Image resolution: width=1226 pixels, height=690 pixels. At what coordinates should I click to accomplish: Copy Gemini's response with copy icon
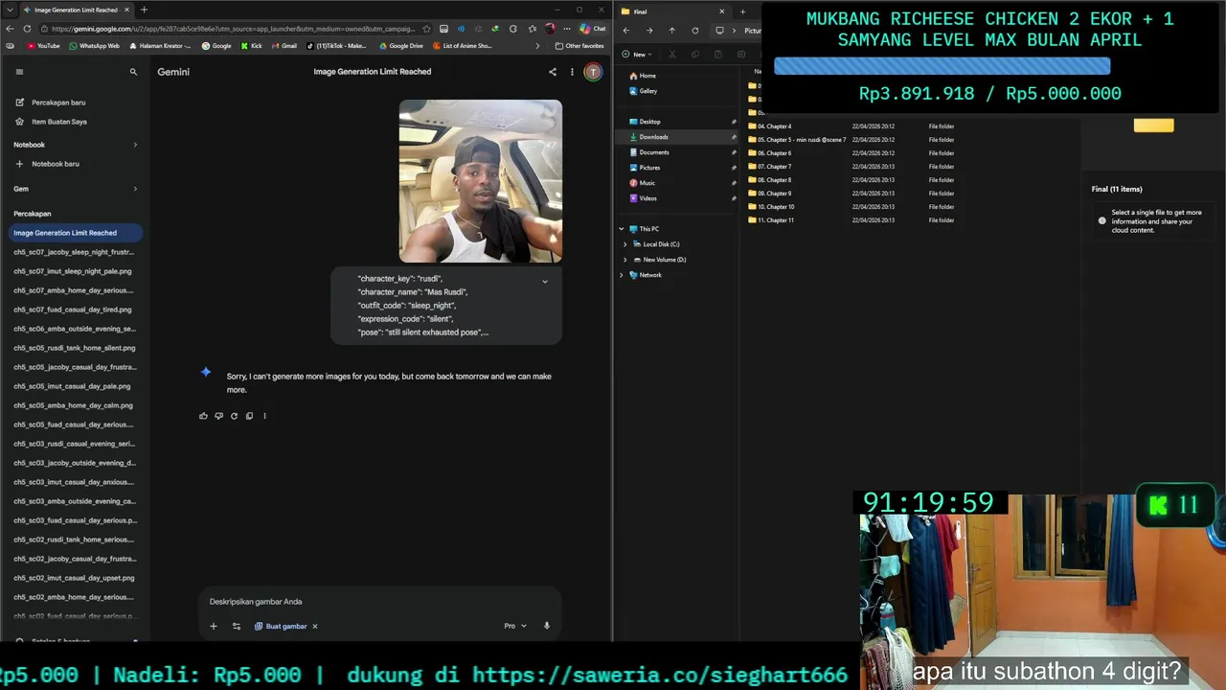pos(249,416)
